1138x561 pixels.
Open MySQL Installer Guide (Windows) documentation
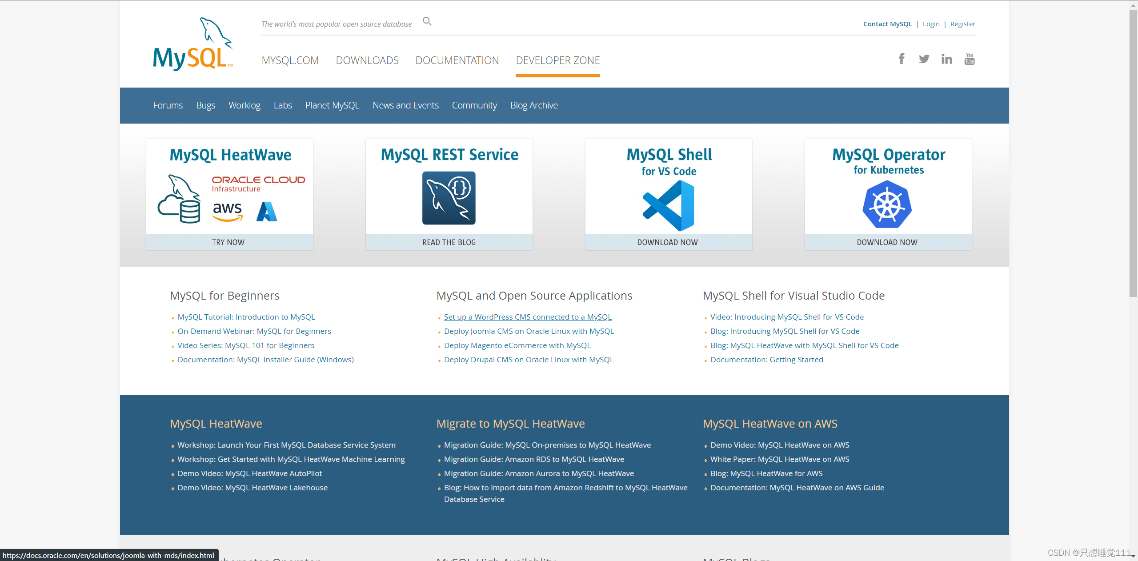click(266, 360)
